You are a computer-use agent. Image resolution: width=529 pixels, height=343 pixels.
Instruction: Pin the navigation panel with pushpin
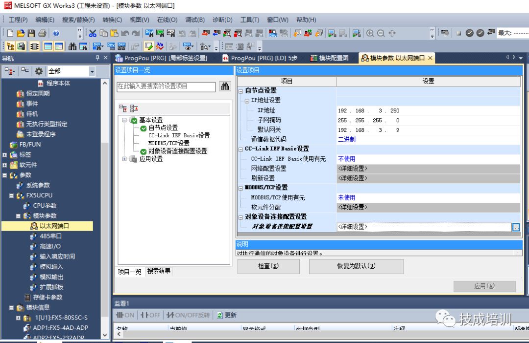point(97,58)
